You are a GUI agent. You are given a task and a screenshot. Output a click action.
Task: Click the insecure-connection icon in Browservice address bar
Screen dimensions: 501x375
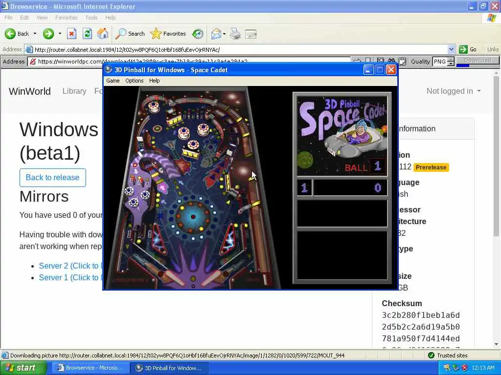pyautogui.click(x=33, y=61)
